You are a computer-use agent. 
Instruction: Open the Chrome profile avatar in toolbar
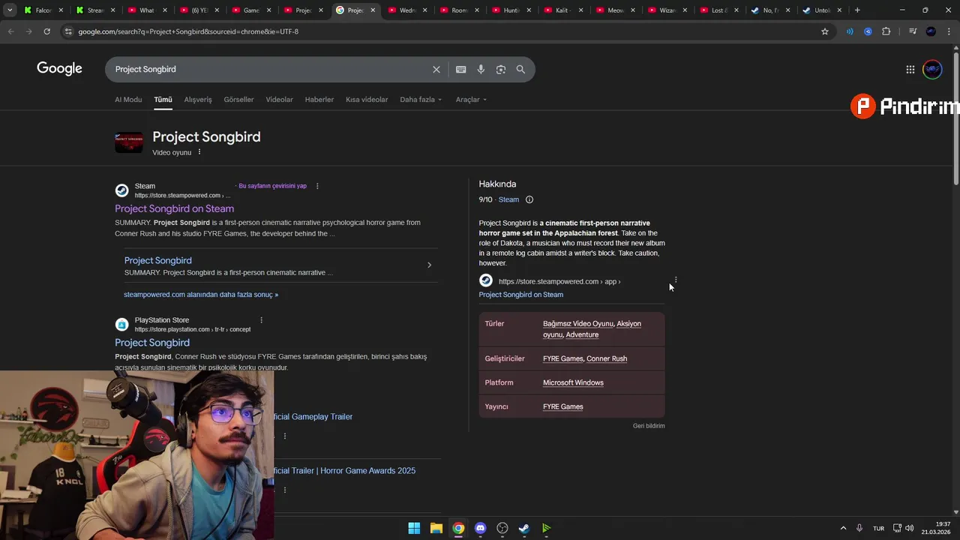(931, 31)
